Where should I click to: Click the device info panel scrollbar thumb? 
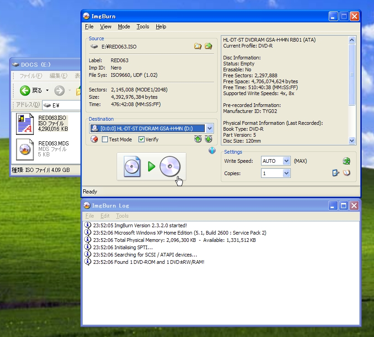click(x=352, y=75)
